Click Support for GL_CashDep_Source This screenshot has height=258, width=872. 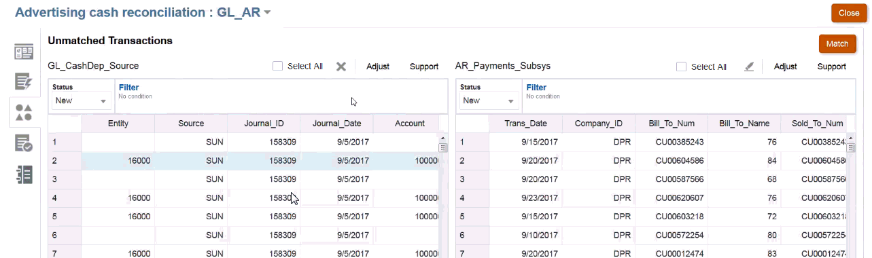(x=424, y=67)
